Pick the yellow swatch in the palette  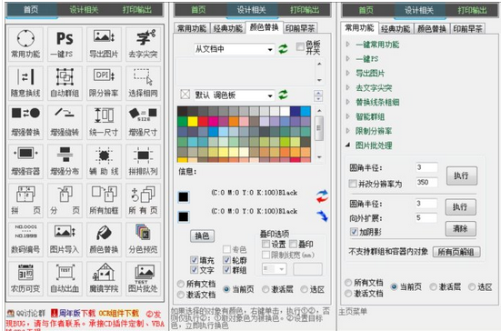[193, 122]
